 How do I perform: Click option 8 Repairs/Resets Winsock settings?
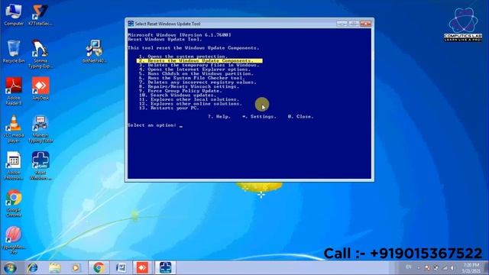pos(189,86)
